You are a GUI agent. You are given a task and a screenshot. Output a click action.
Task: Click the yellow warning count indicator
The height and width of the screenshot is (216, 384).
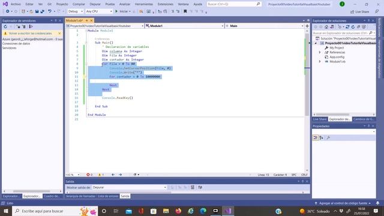(x=101, y=175)
